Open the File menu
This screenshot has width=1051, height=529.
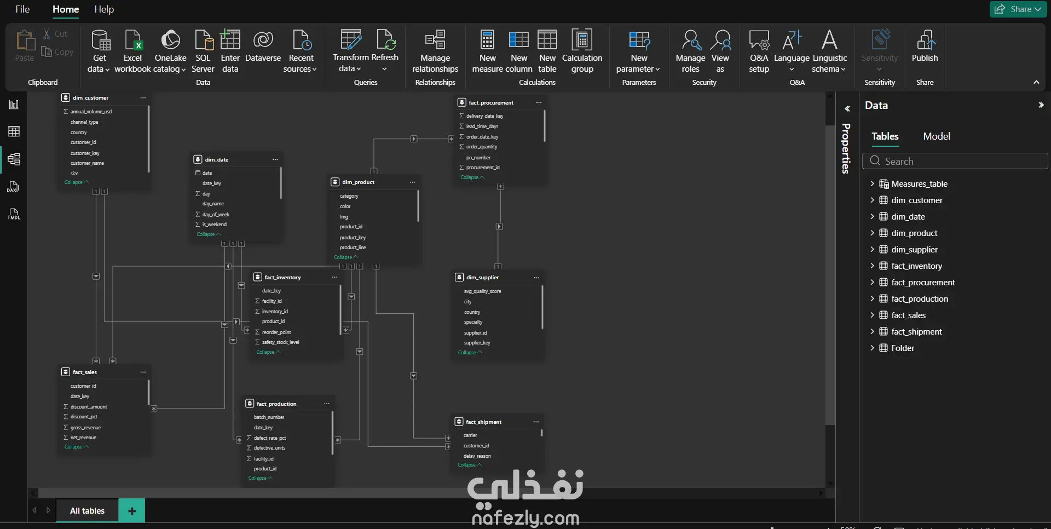click(x=22, y=9)
